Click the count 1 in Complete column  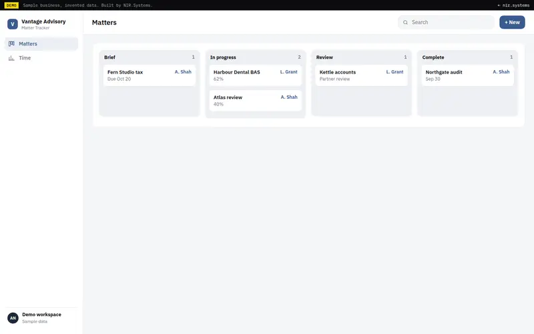point(511,57)
